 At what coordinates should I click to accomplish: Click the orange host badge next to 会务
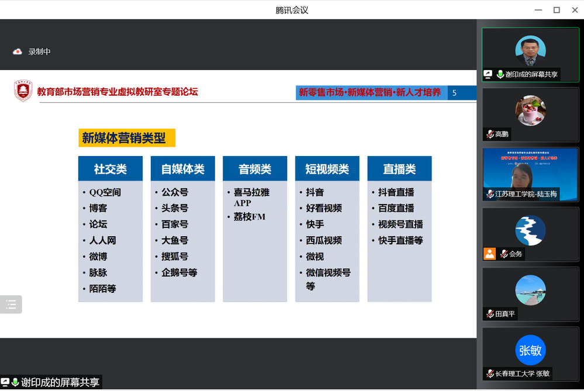click(489, 254)
